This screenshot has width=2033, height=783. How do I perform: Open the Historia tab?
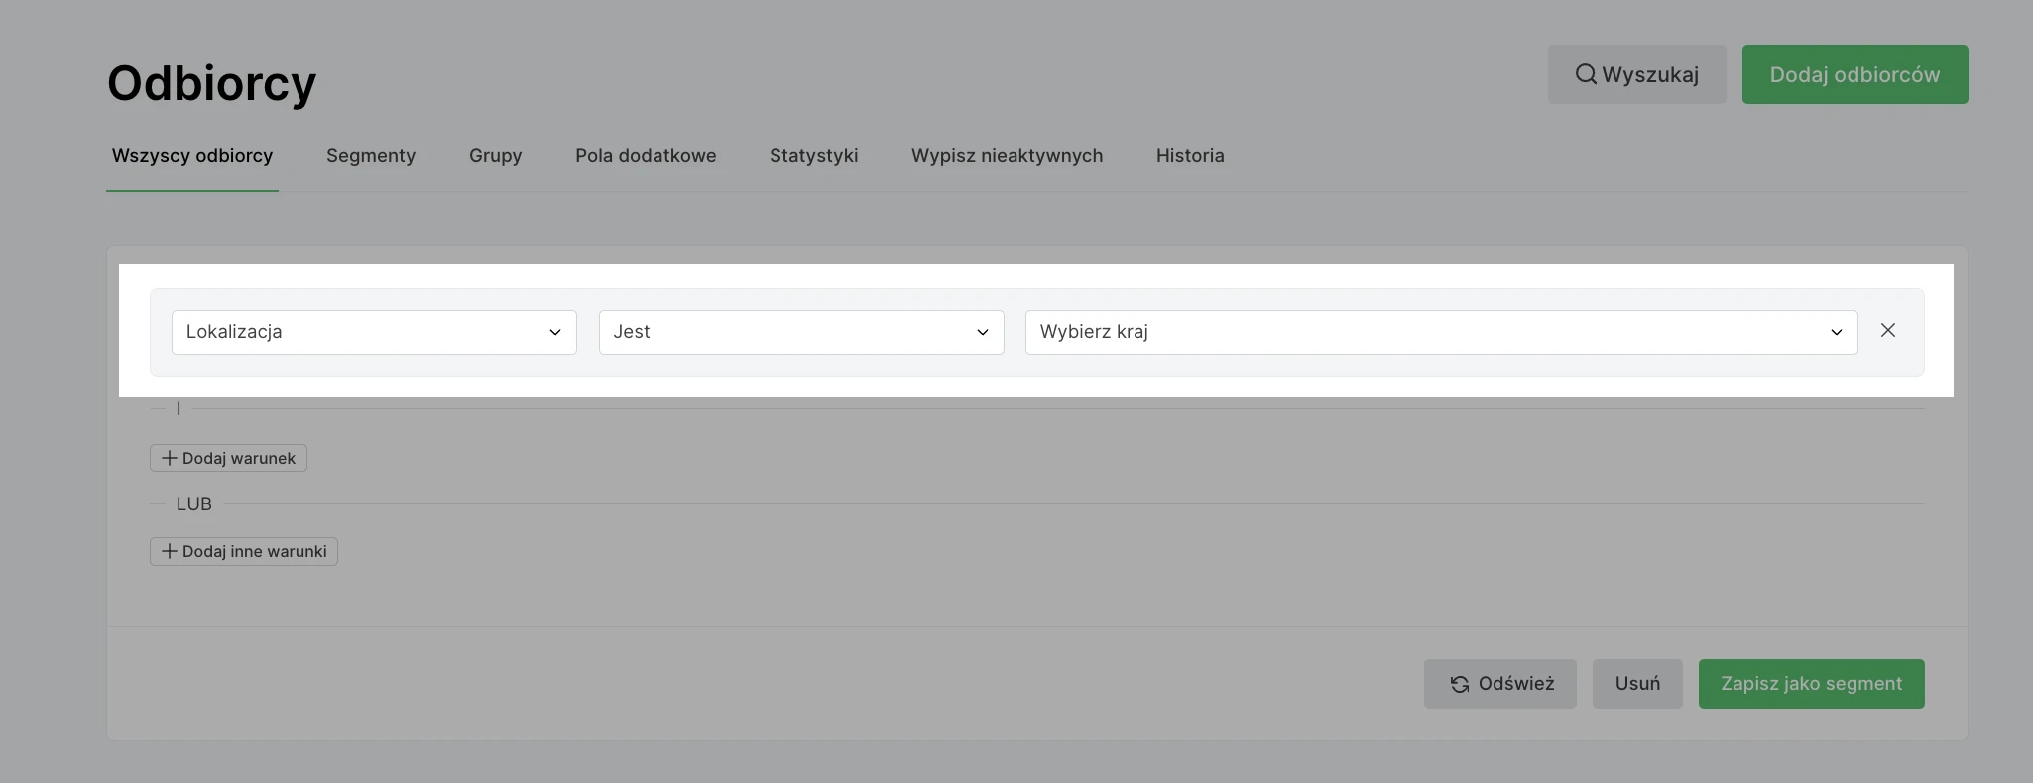point(1189,156)
